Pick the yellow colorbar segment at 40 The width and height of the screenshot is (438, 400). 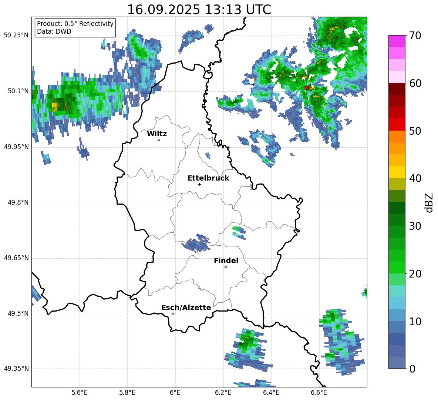[x=397, y=172]
